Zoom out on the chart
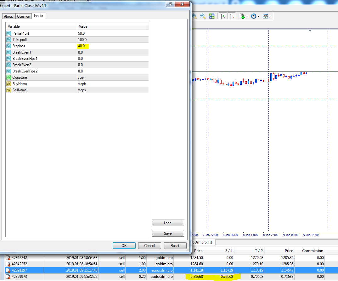This screenshot has height=281, width=338. (203, 16)
